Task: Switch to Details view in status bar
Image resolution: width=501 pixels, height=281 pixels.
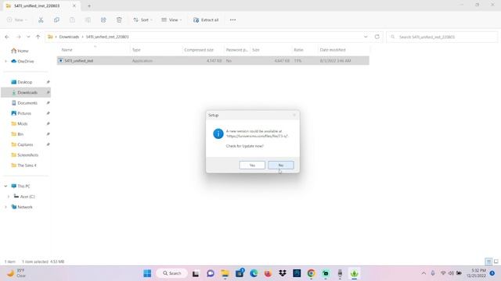Action: pyautogui.click(x=488, y=261)
